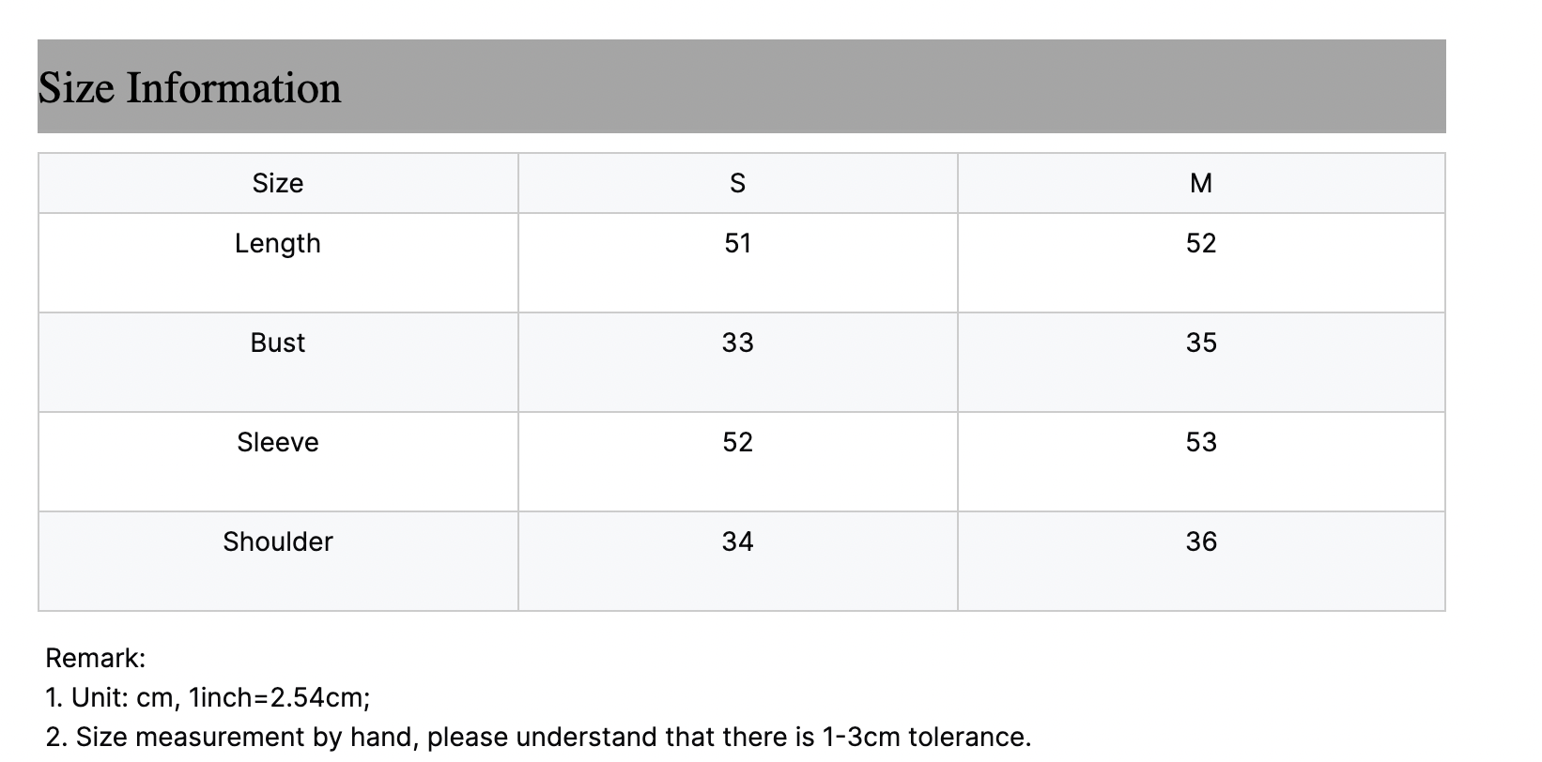Click the Sleeve value for size S
This screenshot has height=762, width=1542.
pyautogui.click(x=737, y=443)
